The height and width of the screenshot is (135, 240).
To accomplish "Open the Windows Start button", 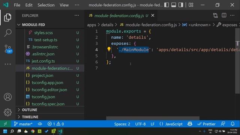I will (5, 131).
